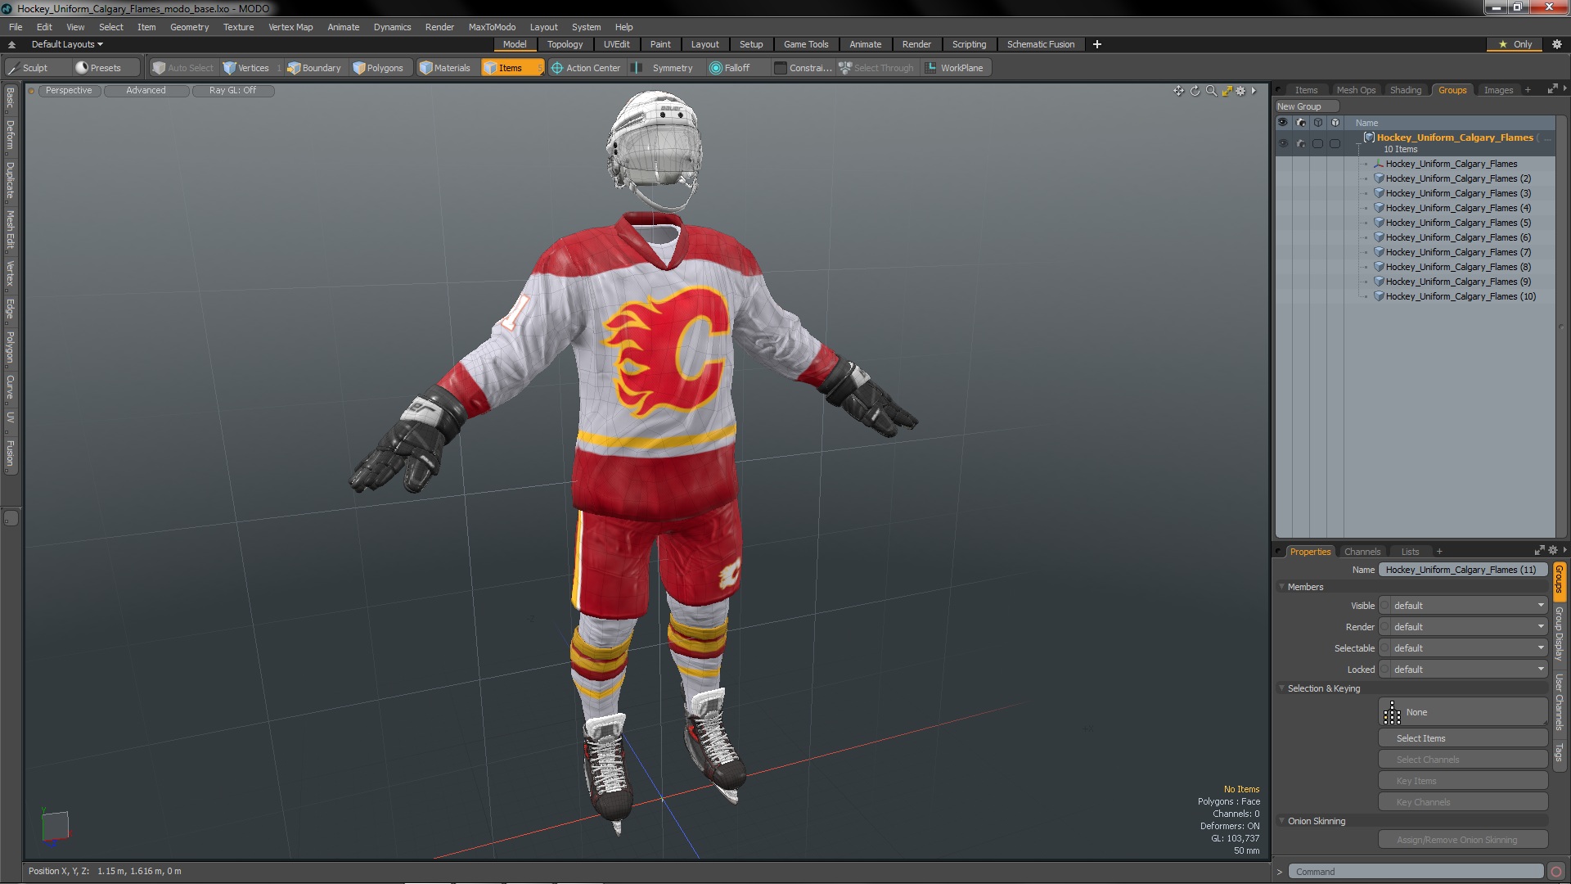Toggle Ray GL Off in viewport
This screenshot has width=1571, height=884.
coord(232,91)
